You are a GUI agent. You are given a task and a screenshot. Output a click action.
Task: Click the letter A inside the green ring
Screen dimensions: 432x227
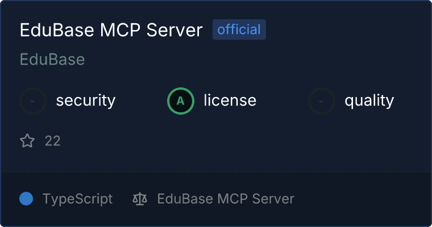tap(180, 101)
